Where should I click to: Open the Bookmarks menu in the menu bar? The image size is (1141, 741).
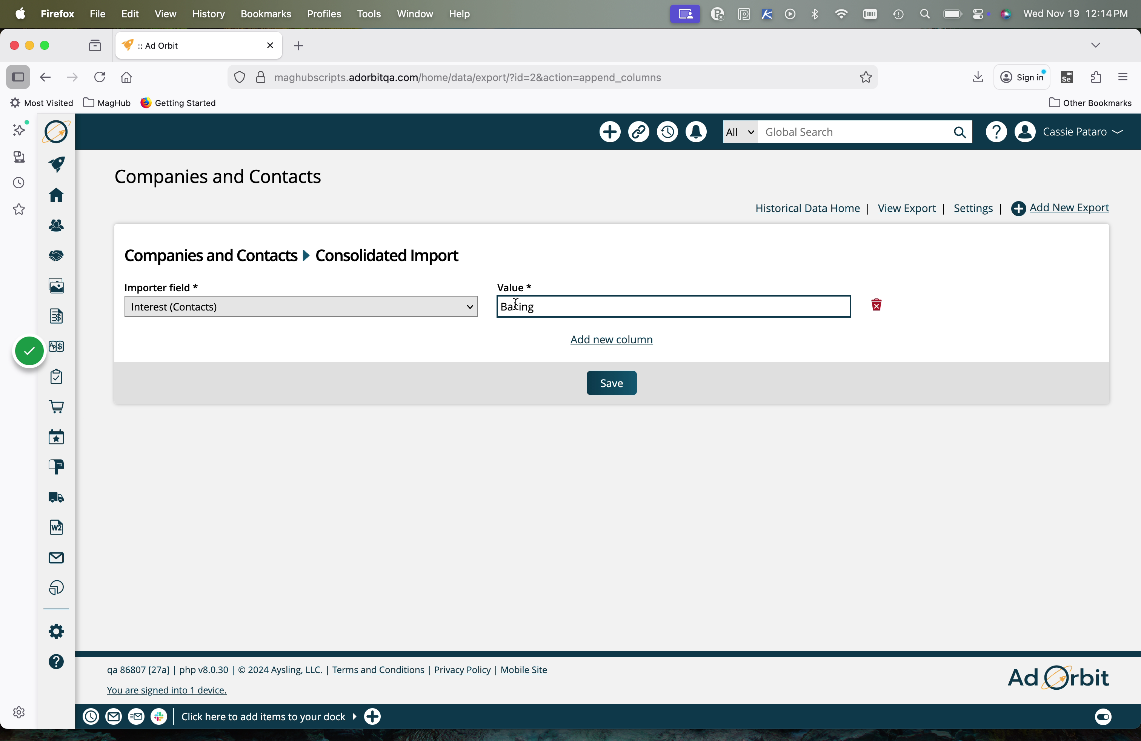266,14
